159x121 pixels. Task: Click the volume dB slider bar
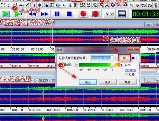(x=99, y=65)
